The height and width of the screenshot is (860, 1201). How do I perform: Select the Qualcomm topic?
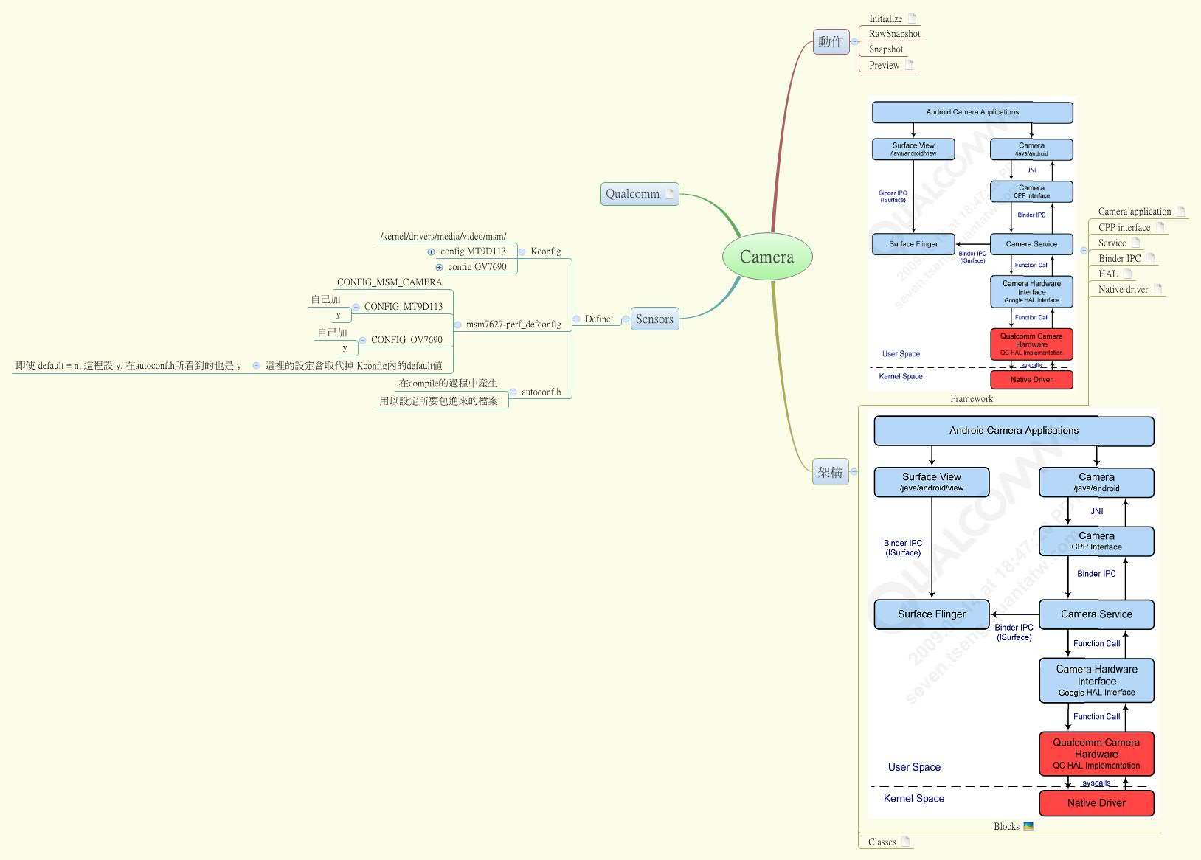(x=640, y=194)
